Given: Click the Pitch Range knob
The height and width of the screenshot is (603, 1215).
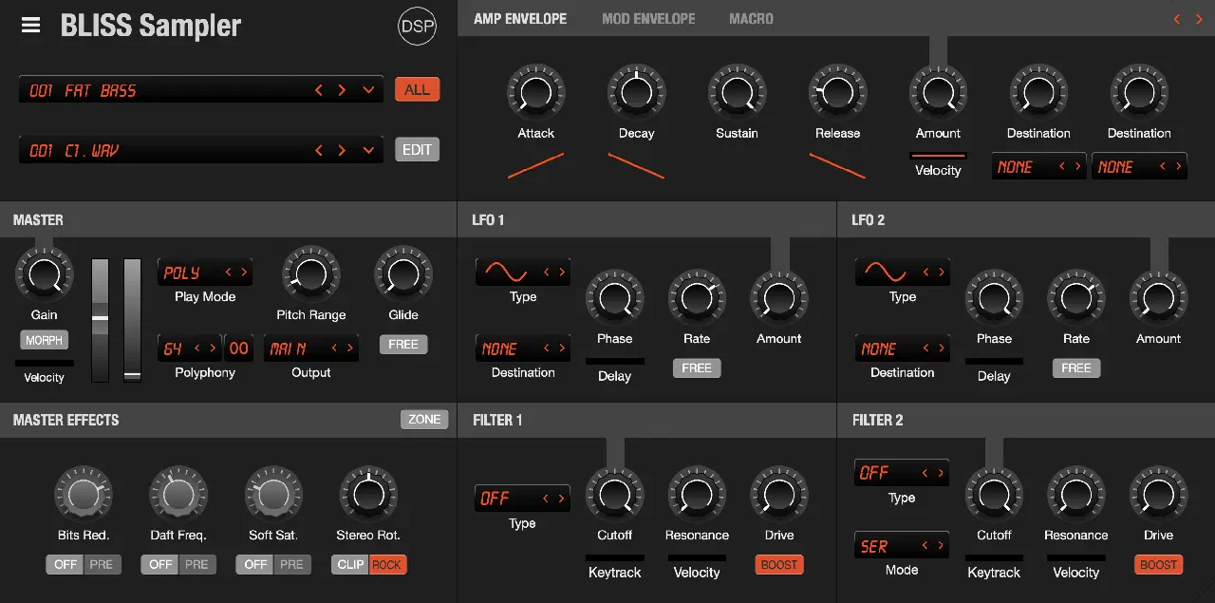Looking at the screenshot, I should tap(310, 275).
